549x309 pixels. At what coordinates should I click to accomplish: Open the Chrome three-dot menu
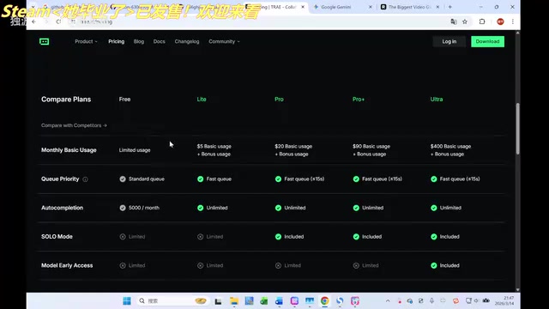[513, 21]
